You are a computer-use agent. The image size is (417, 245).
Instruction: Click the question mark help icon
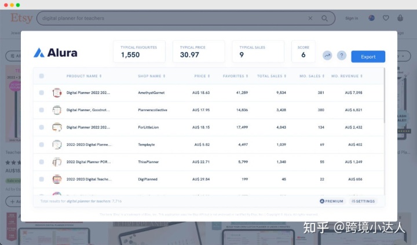coord(342,56)
